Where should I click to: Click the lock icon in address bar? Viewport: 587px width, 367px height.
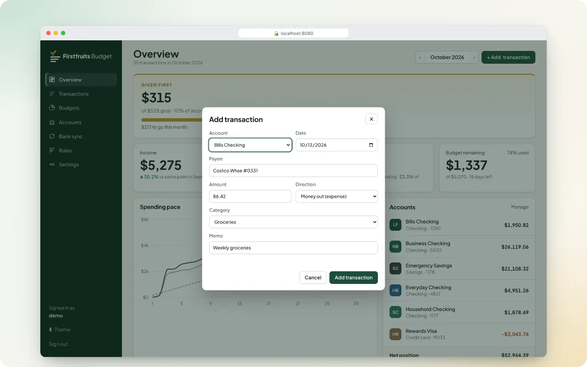click(277, 33)
